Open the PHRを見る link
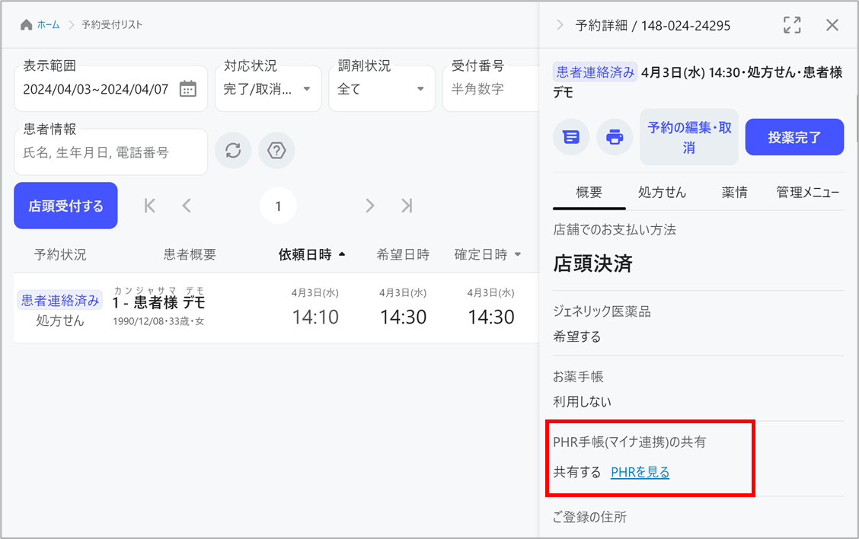 click(640, 472)
